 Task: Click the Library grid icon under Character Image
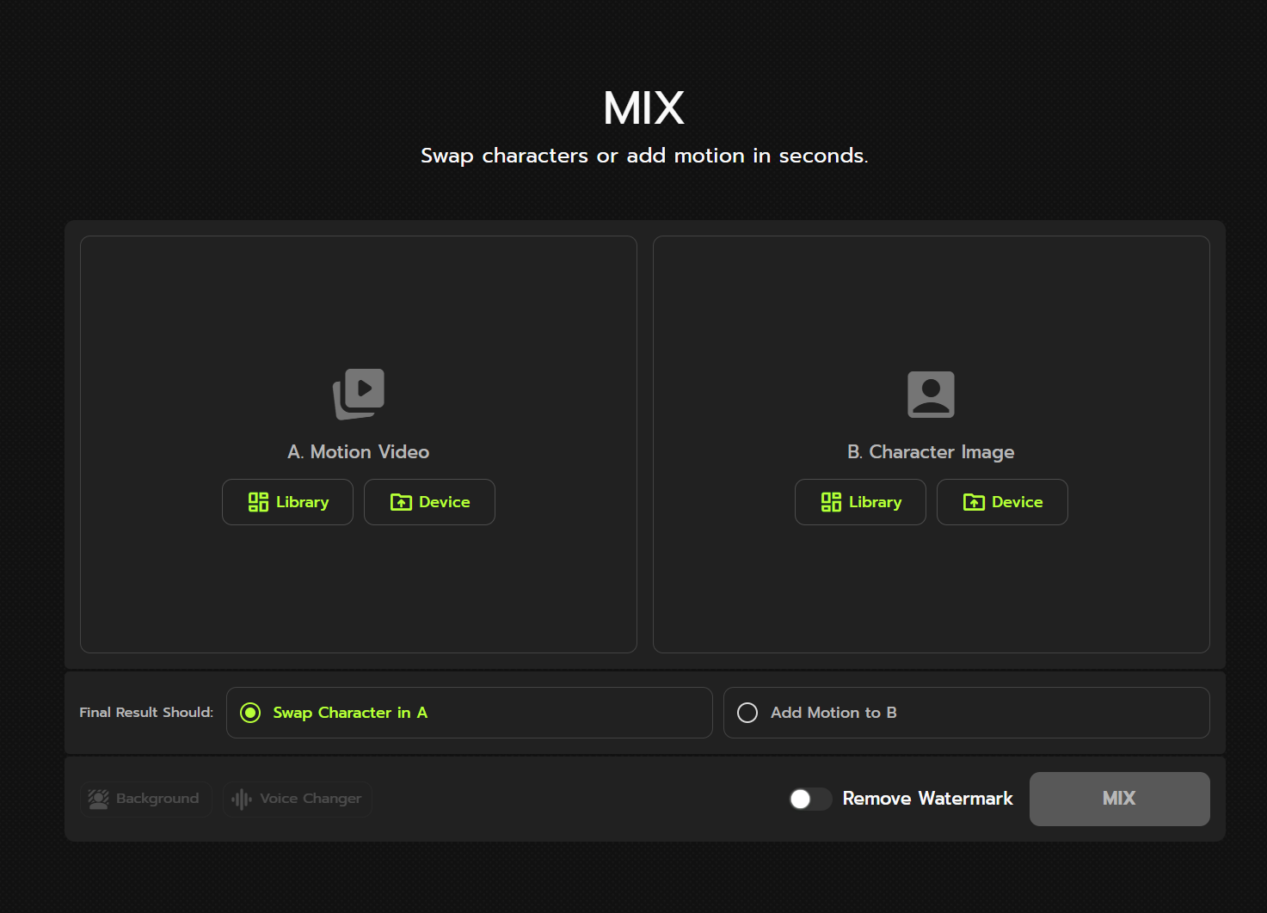831,502
